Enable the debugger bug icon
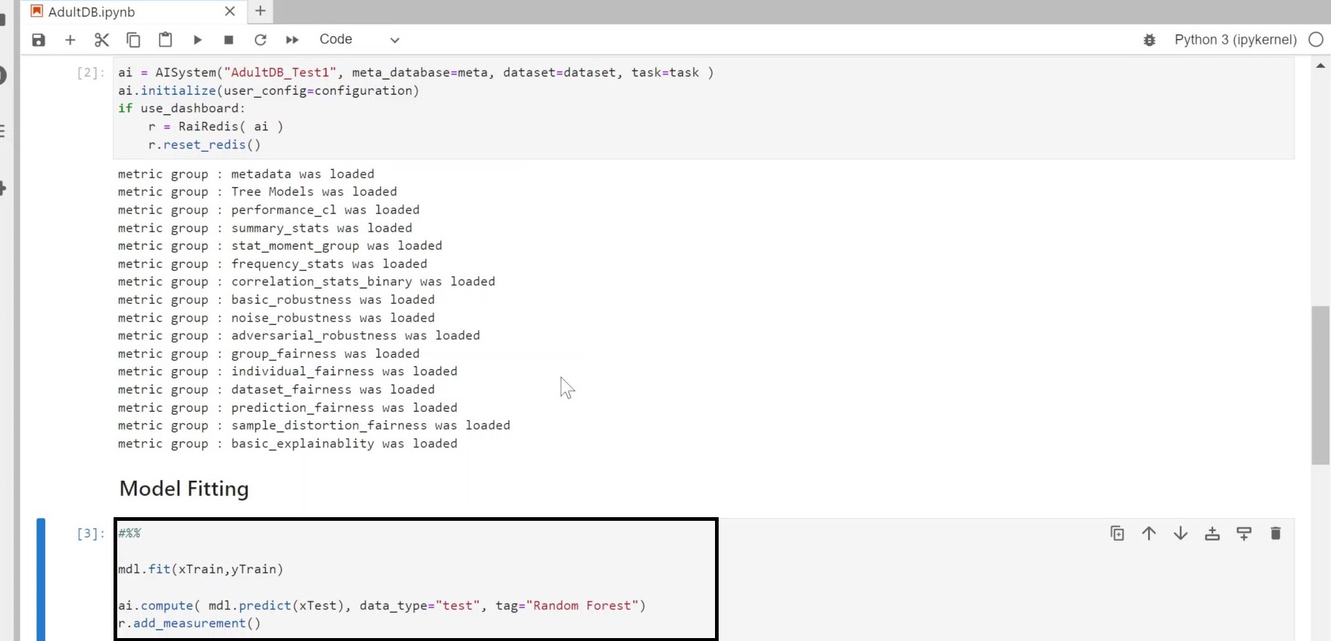The image size is (1331, 641). pyautogui.click(x=1150, y=40)
